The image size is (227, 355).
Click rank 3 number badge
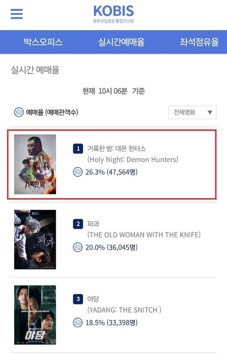coord(78,299)
